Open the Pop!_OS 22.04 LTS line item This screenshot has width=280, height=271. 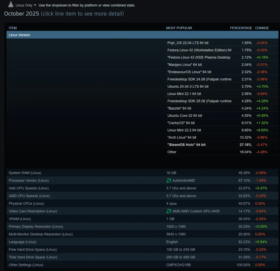188,43
